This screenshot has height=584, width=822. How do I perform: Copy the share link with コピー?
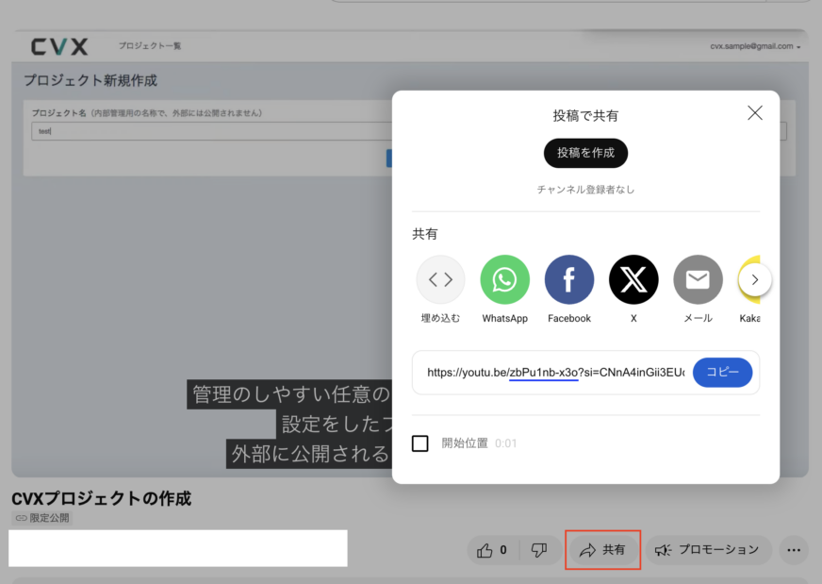(x=722, y=373)
